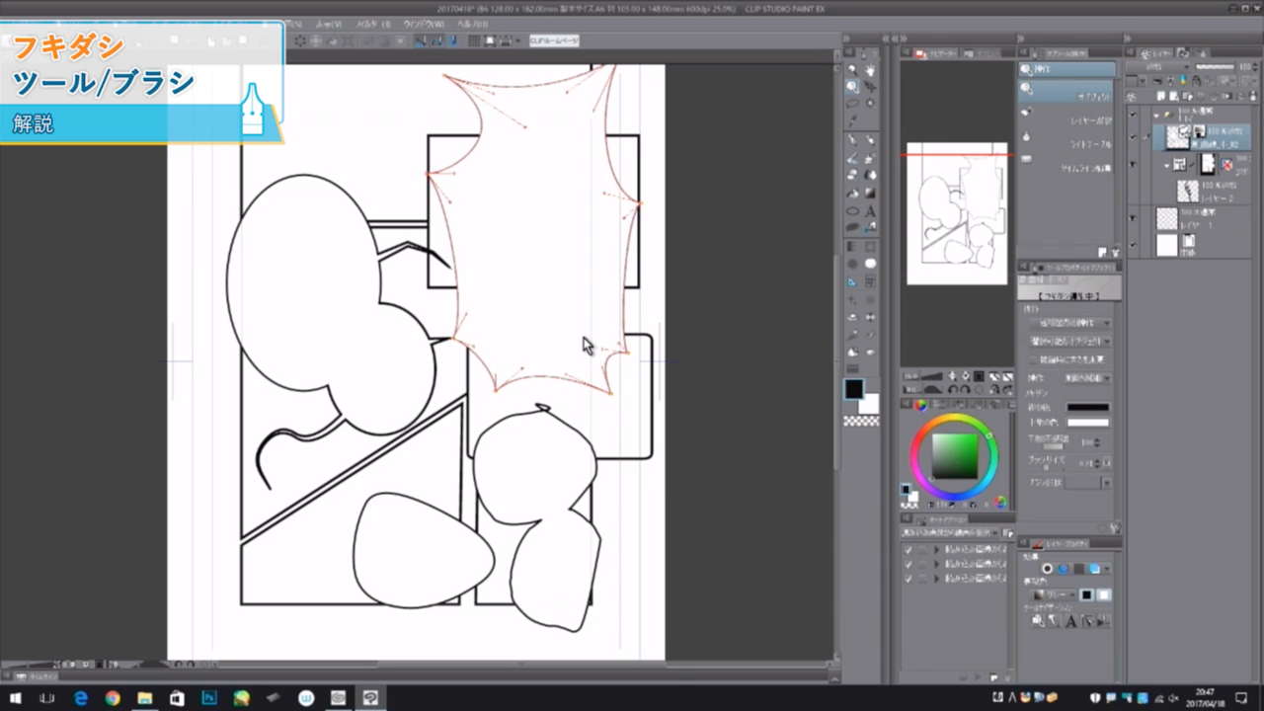Click the black line color swatch in Tool Property
Image resolution: width=1264 pixels, height=711 pixels.
(1087, 407)
